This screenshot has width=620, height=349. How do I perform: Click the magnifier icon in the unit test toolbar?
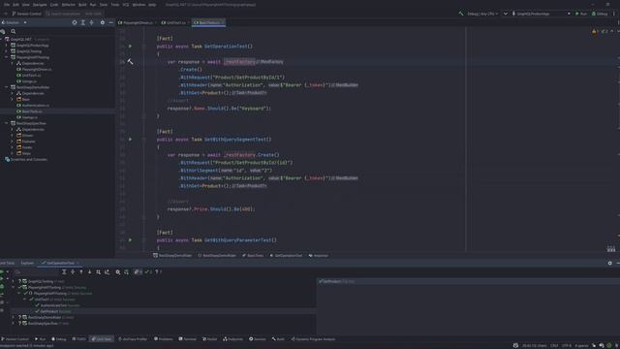[118, 272]
